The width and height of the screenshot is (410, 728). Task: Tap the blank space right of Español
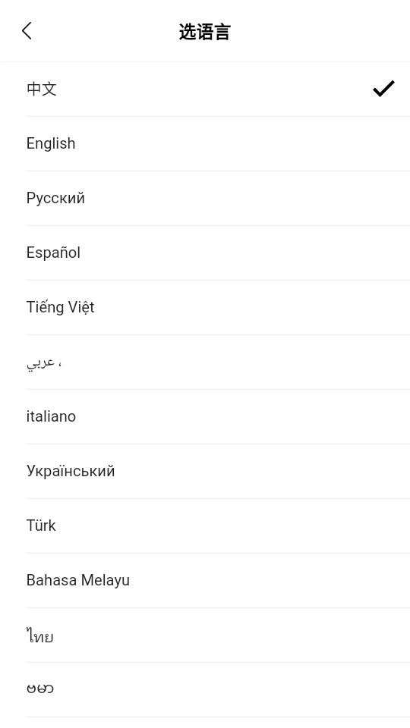coord(245,253)
